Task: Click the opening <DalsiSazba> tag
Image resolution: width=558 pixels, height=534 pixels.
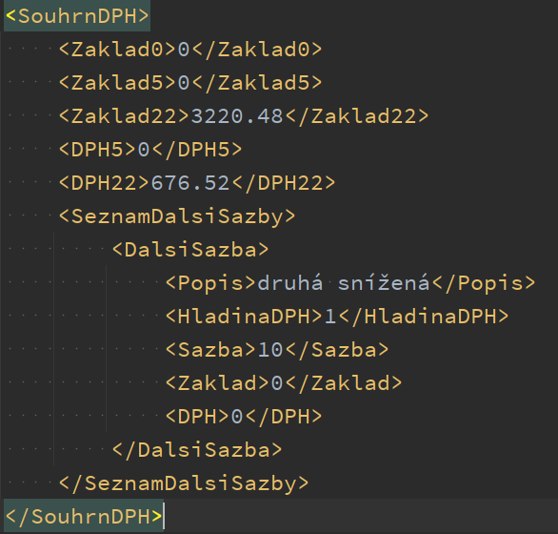Action: [190, 250]
